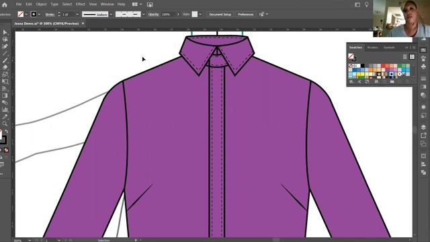
Task: Open the Effect menu
Action: point(81,5)
